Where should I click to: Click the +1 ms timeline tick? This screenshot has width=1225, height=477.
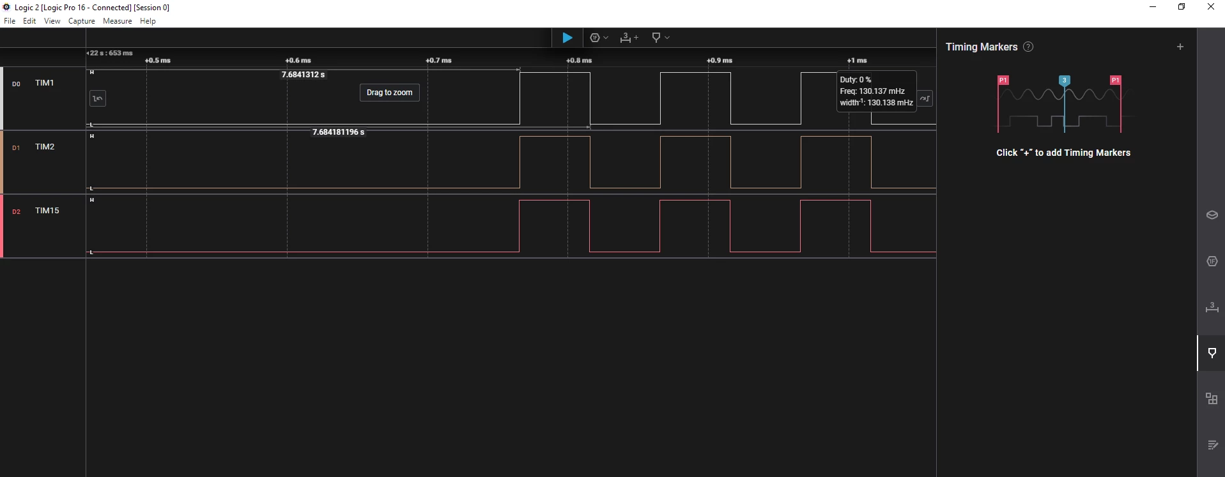(x=858, y=61)
